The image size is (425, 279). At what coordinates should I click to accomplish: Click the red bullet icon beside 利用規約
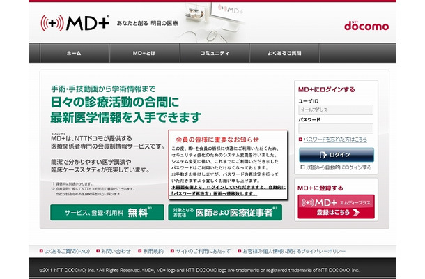pos(140,251)
